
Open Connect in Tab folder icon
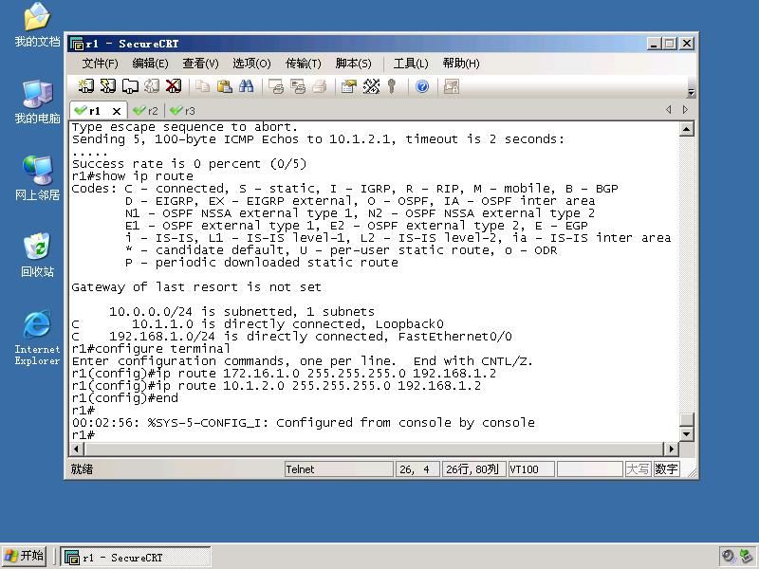pyautogui.click(x=130, y=86)
